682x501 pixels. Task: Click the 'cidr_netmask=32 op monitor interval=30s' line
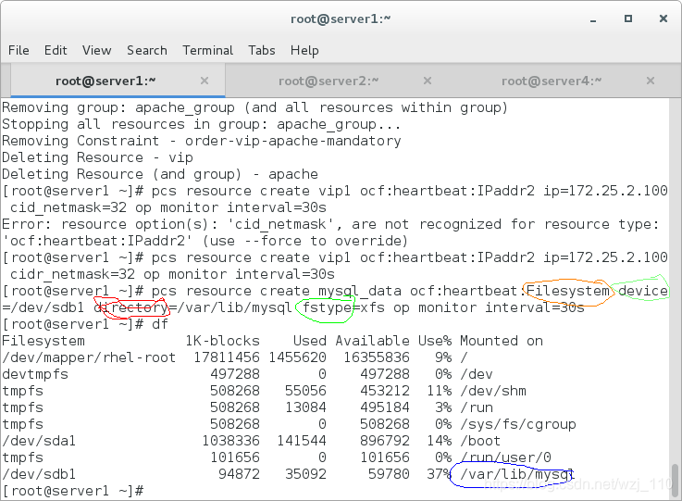click(173, 274)
